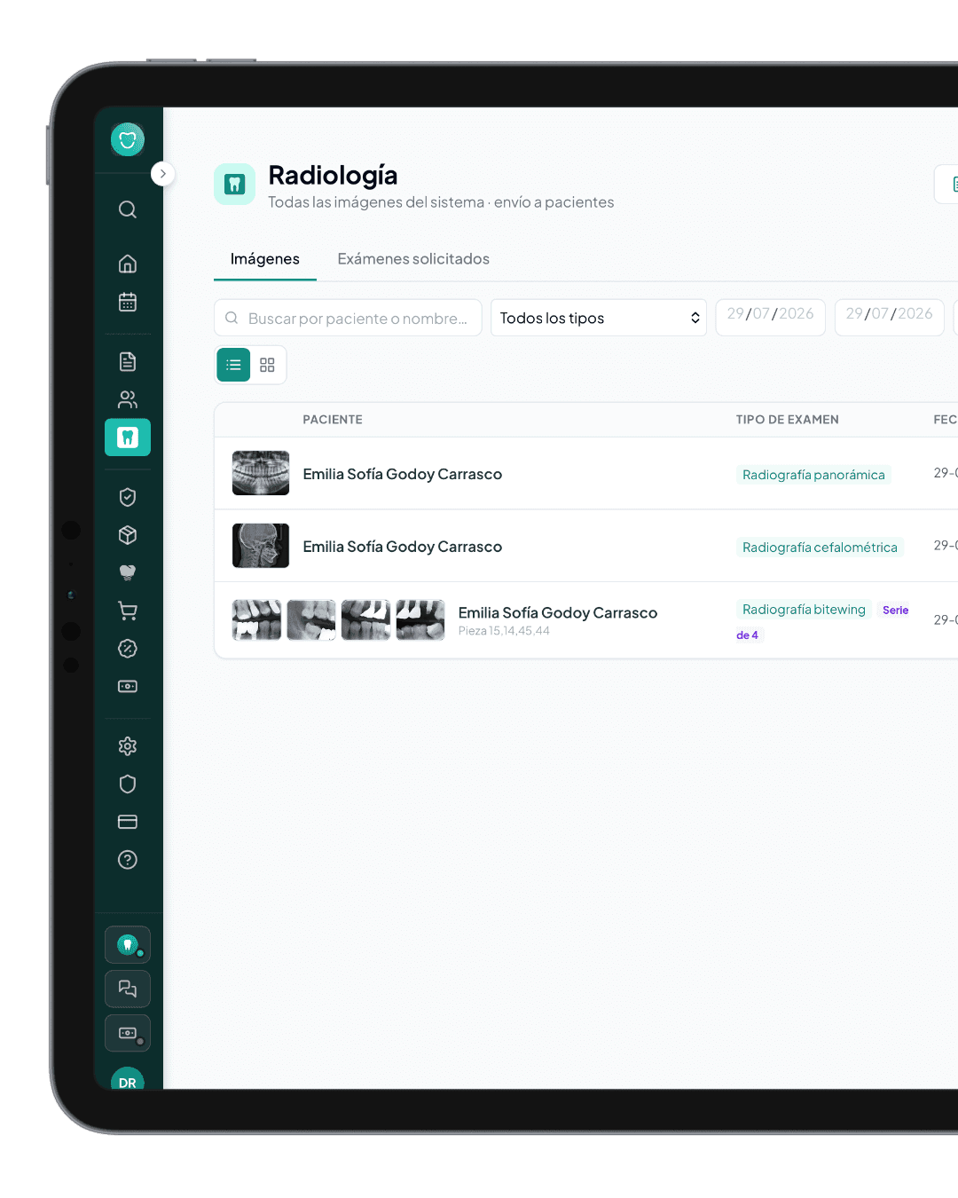Click the Pieza 15,14,45,44 text
Viewport: 958px width, 1198px height.
[504, 631]
